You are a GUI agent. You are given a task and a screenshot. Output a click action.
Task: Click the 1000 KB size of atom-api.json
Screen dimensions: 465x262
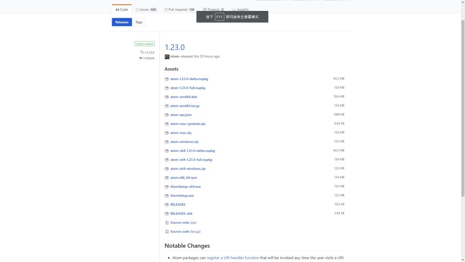[339, 114]
